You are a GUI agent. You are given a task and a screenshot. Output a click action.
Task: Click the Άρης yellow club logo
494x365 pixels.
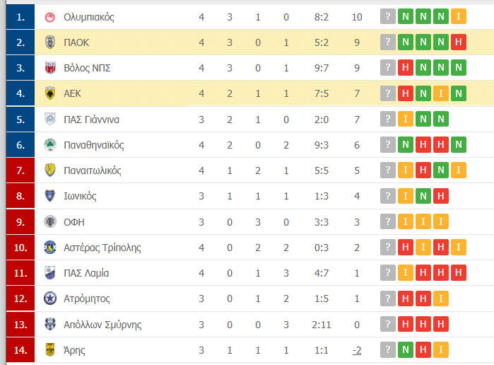click(49, 349)
